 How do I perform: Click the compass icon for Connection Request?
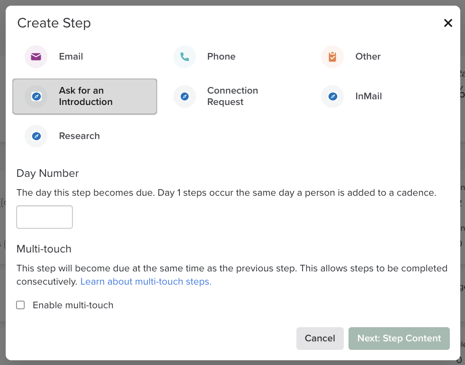point(185,96)
